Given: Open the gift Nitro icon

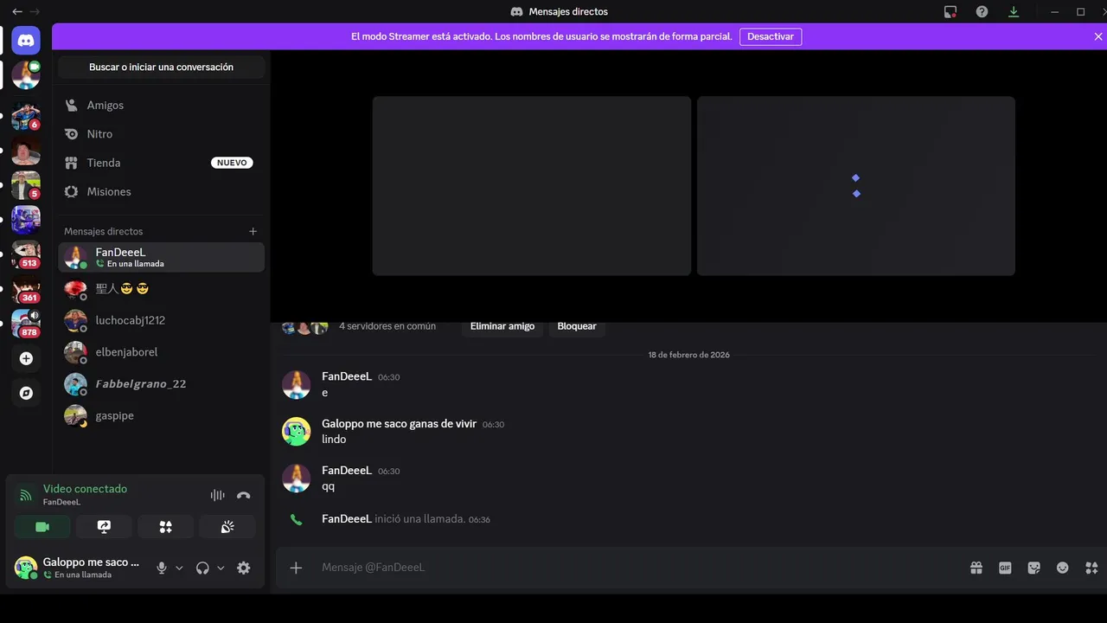Looking at the screenshot, I should [976, 568].
